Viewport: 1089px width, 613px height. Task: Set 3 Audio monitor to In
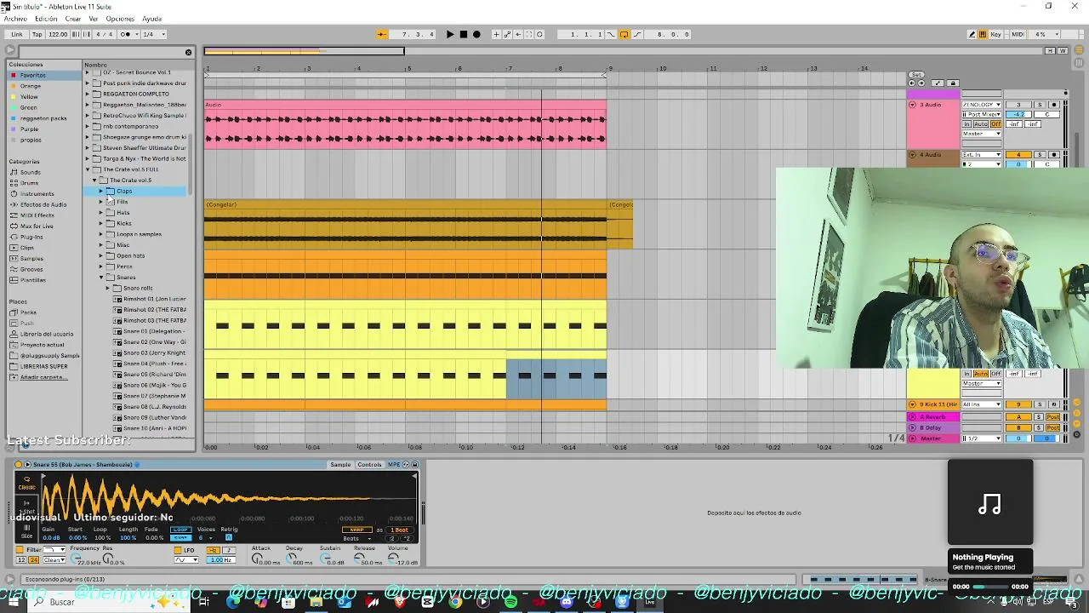[966, 124]
